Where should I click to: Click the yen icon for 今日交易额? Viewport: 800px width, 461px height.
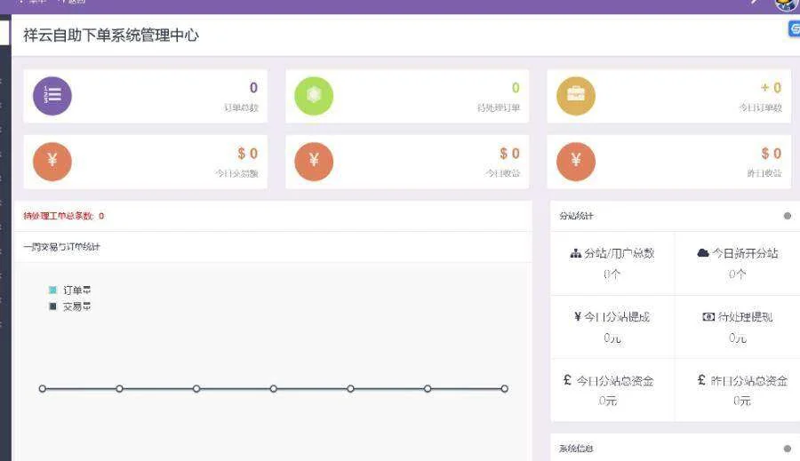pyautogui.click(x=52, y=161)
